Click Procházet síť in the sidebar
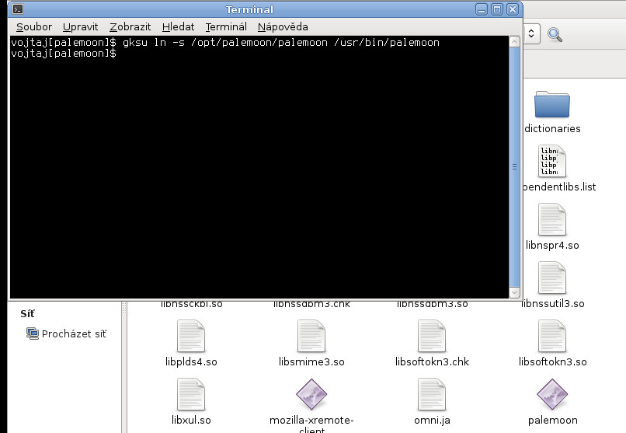The image size is (626, 433). [67, 333]
